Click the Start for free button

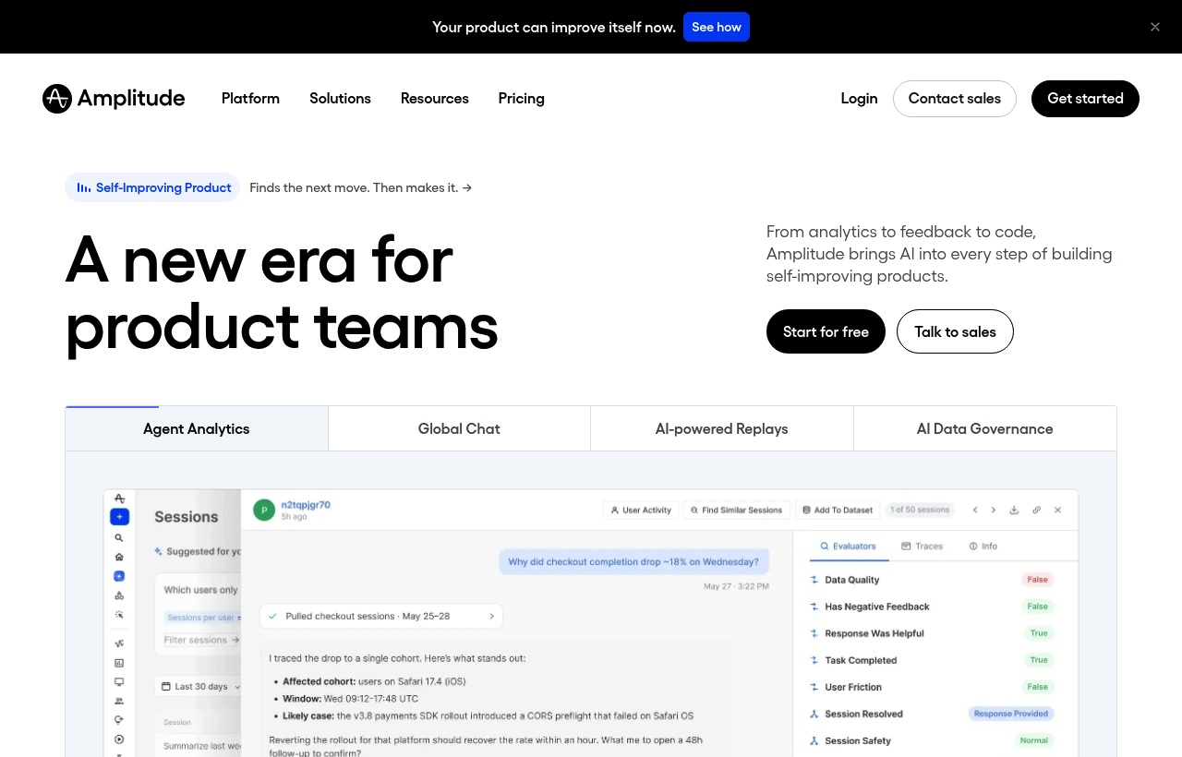click(826, 331)
